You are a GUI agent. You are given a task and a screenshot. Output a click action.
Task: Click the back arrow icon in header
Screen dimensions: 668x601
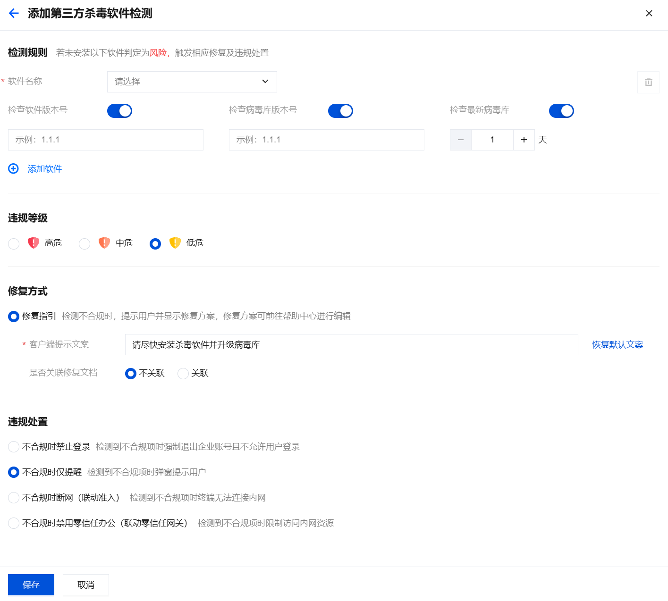(14, 13)
